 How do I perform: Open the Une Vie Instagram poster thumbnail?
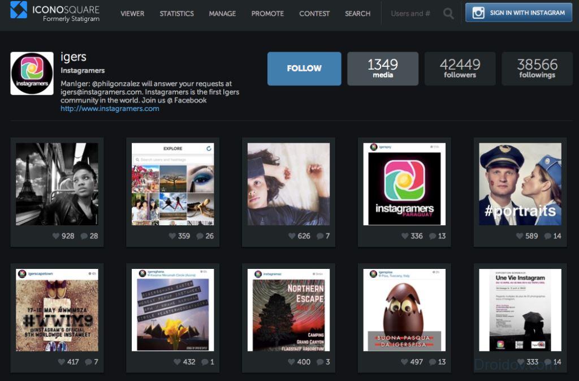tap(520, 310)
